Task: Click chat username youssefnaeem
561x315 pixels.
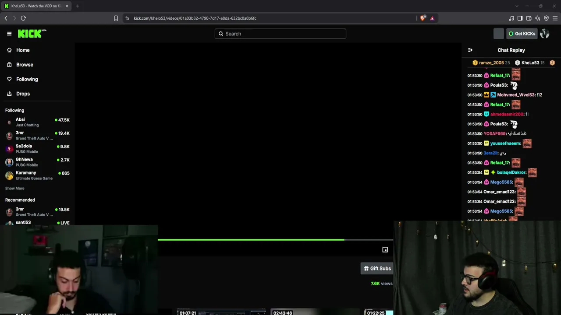Action: [x=505, y=143]
